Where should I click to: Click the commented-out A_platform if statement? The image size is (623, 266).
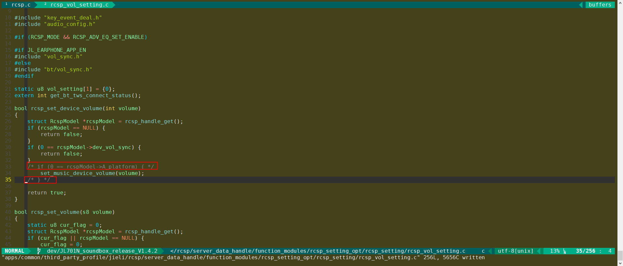pyautogui.click(x=91, y=167)
